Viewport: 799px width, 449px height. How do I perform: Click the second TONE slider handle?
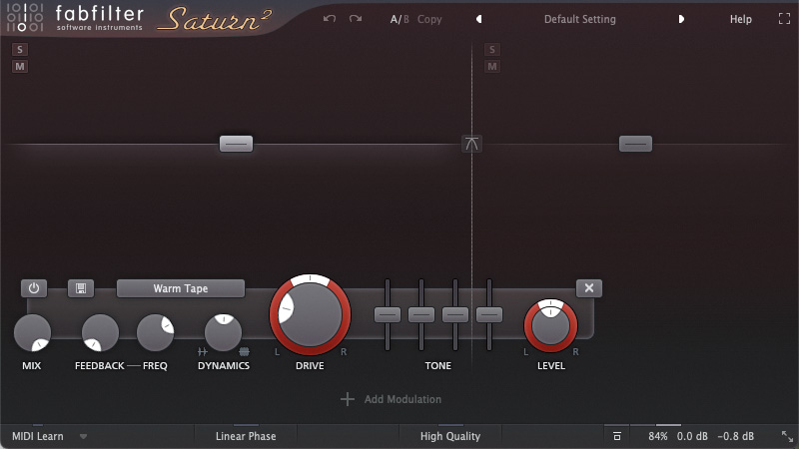coord(420,314)
